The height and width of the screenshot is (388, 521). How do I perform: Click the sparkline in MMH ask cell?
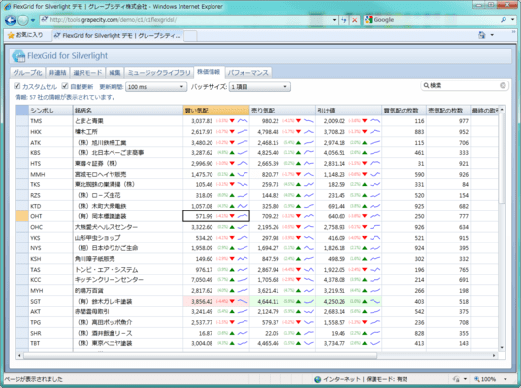(x=309, y=174)
